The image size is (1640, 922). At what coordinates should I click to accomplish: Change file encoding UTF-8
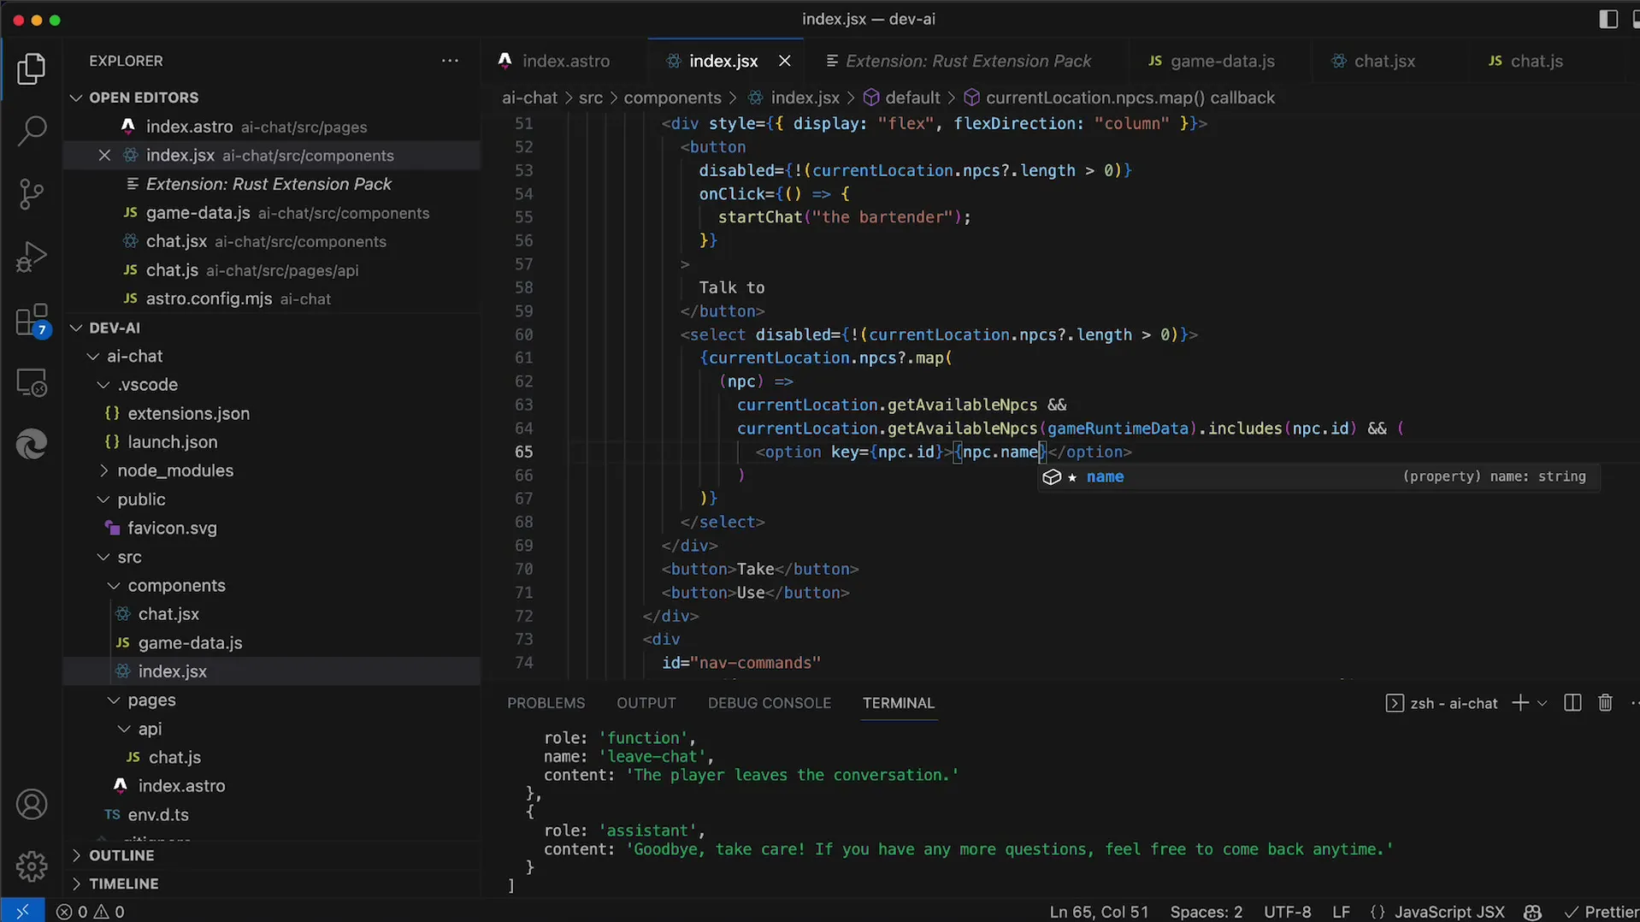(1287, 912)
